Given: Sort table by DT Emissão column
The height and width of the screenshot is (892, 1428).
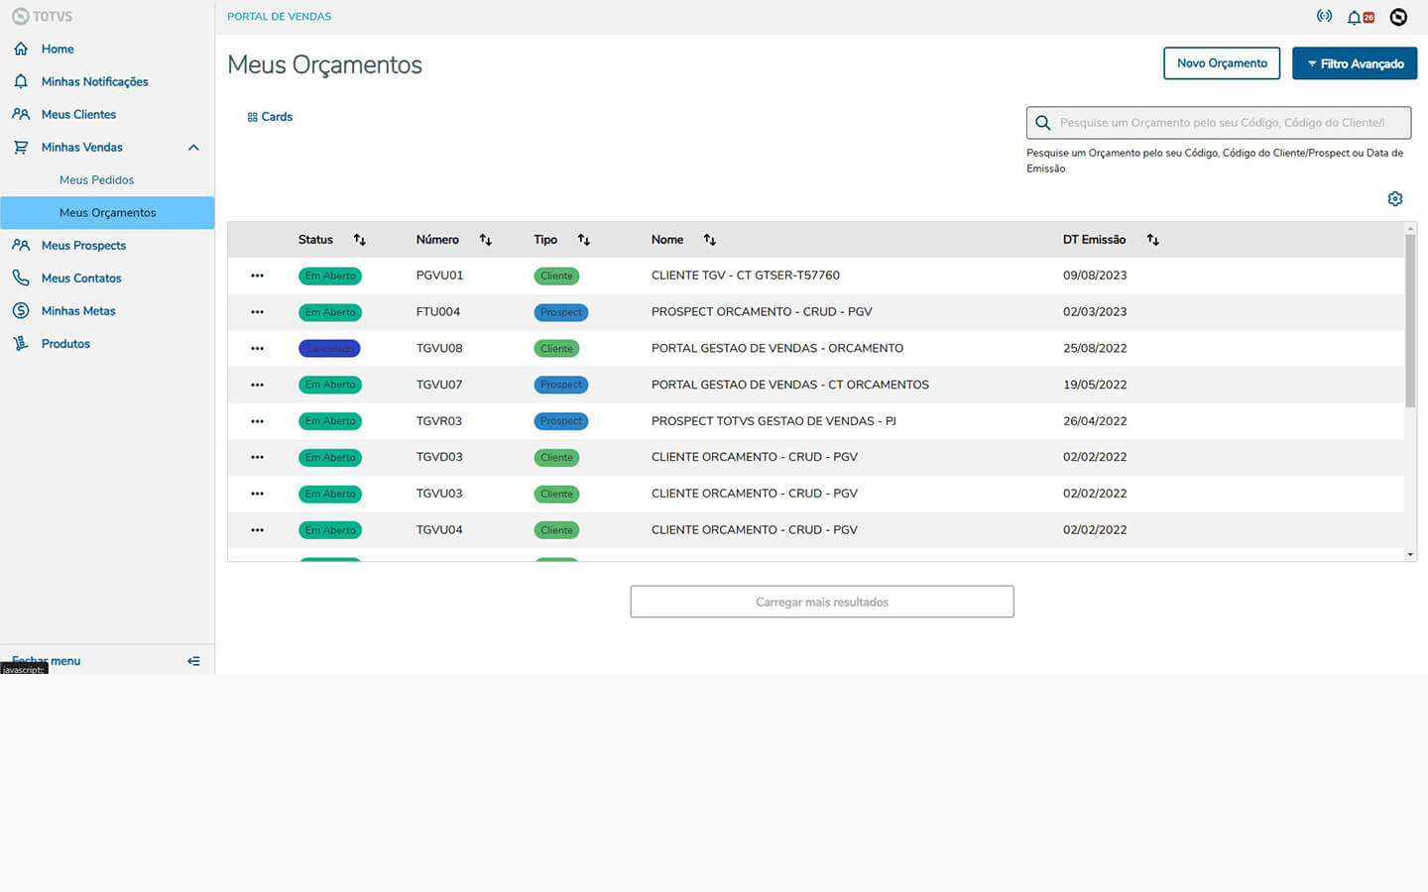Looking at the screenshot, I should coord(1152,240).
